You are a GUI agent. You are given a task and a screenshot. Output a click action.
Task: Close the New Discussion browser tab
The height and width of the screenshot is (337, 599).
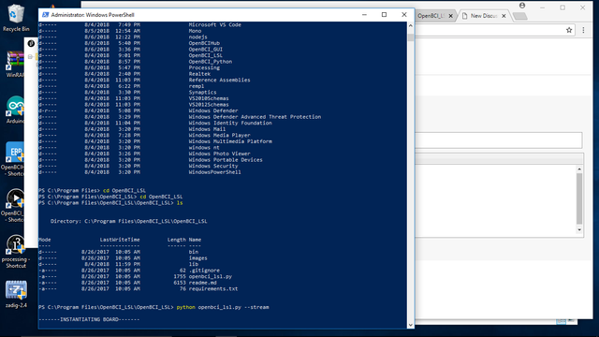click(x=504, y=16)
